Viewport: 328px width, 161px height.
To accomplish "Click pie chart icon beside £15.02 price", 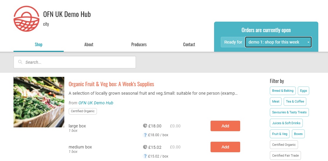I will coord(145,147).
